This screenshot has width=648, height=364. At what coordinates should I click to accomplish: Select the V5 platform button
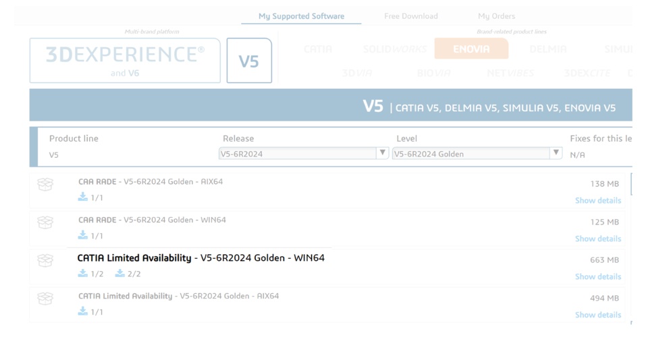tap(249, 61)
